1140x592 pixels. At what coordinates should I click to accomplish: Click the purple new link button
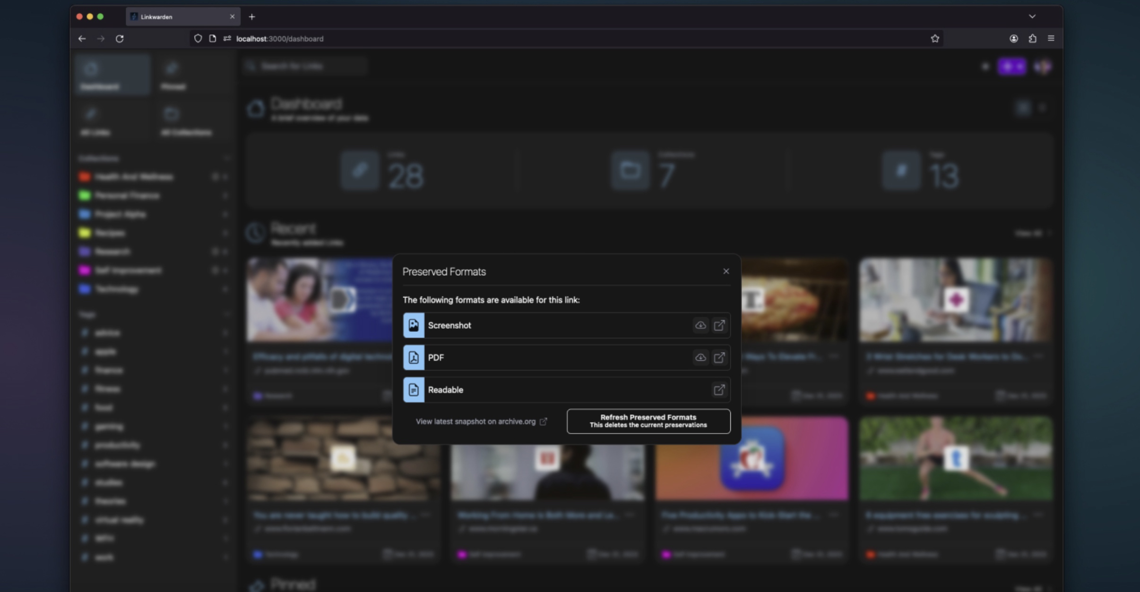(1012, 67)
